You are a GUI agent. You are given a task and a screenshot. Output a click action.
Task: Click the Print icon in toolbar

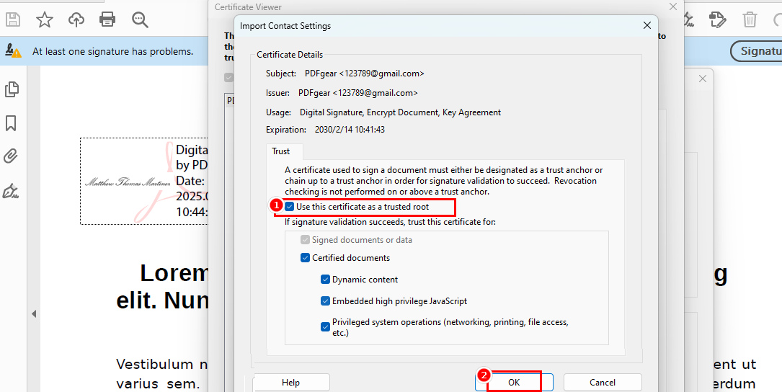(x=107, y=20)
